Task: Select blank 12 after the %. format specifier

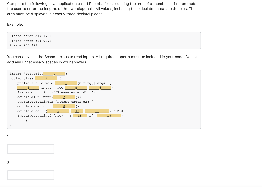Action: pos(80,115)
